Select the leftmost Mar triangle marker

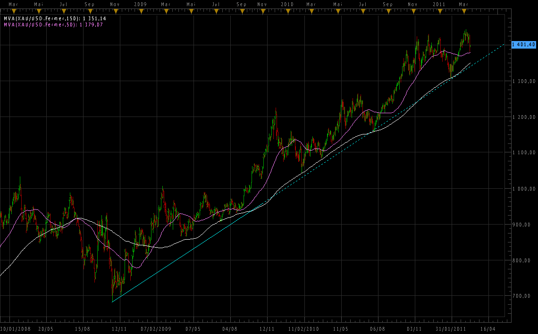pos(14,10)
